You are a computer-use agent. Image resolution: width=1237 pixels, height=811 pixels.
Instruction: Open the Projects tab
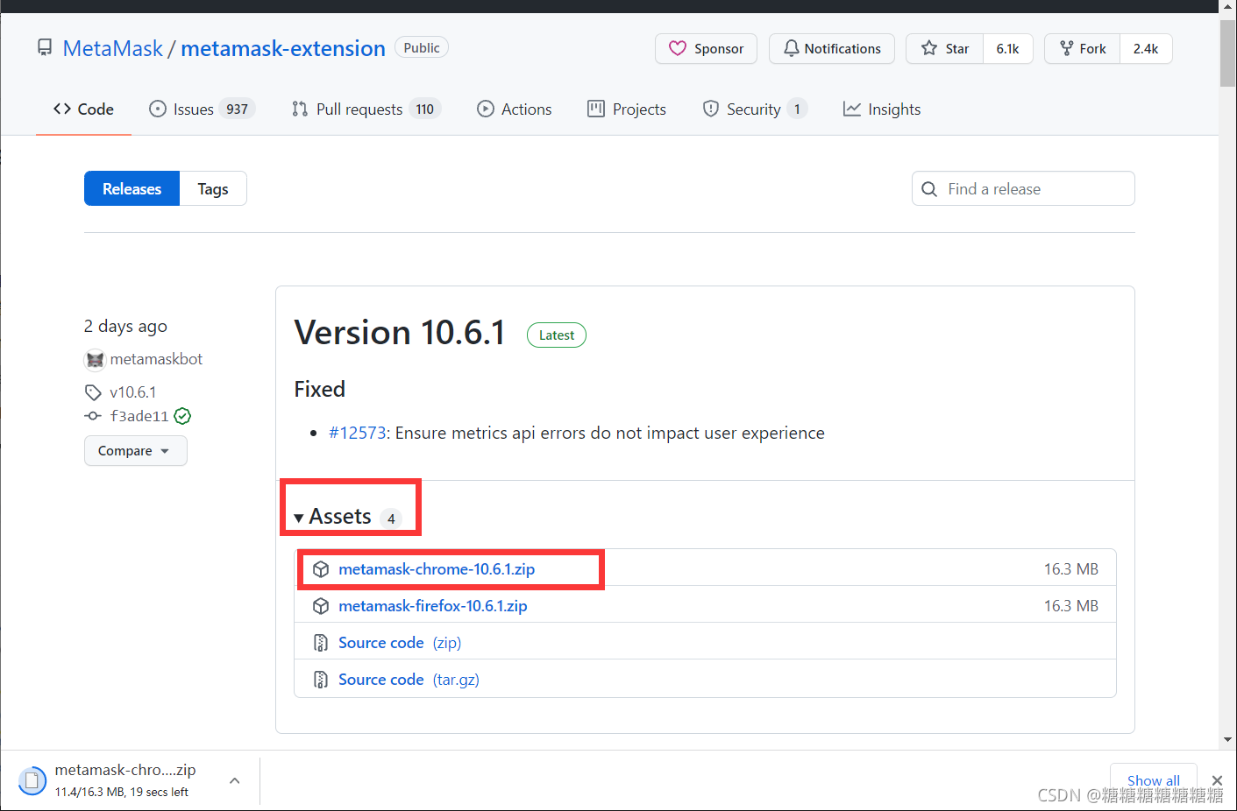coord(627,109)
